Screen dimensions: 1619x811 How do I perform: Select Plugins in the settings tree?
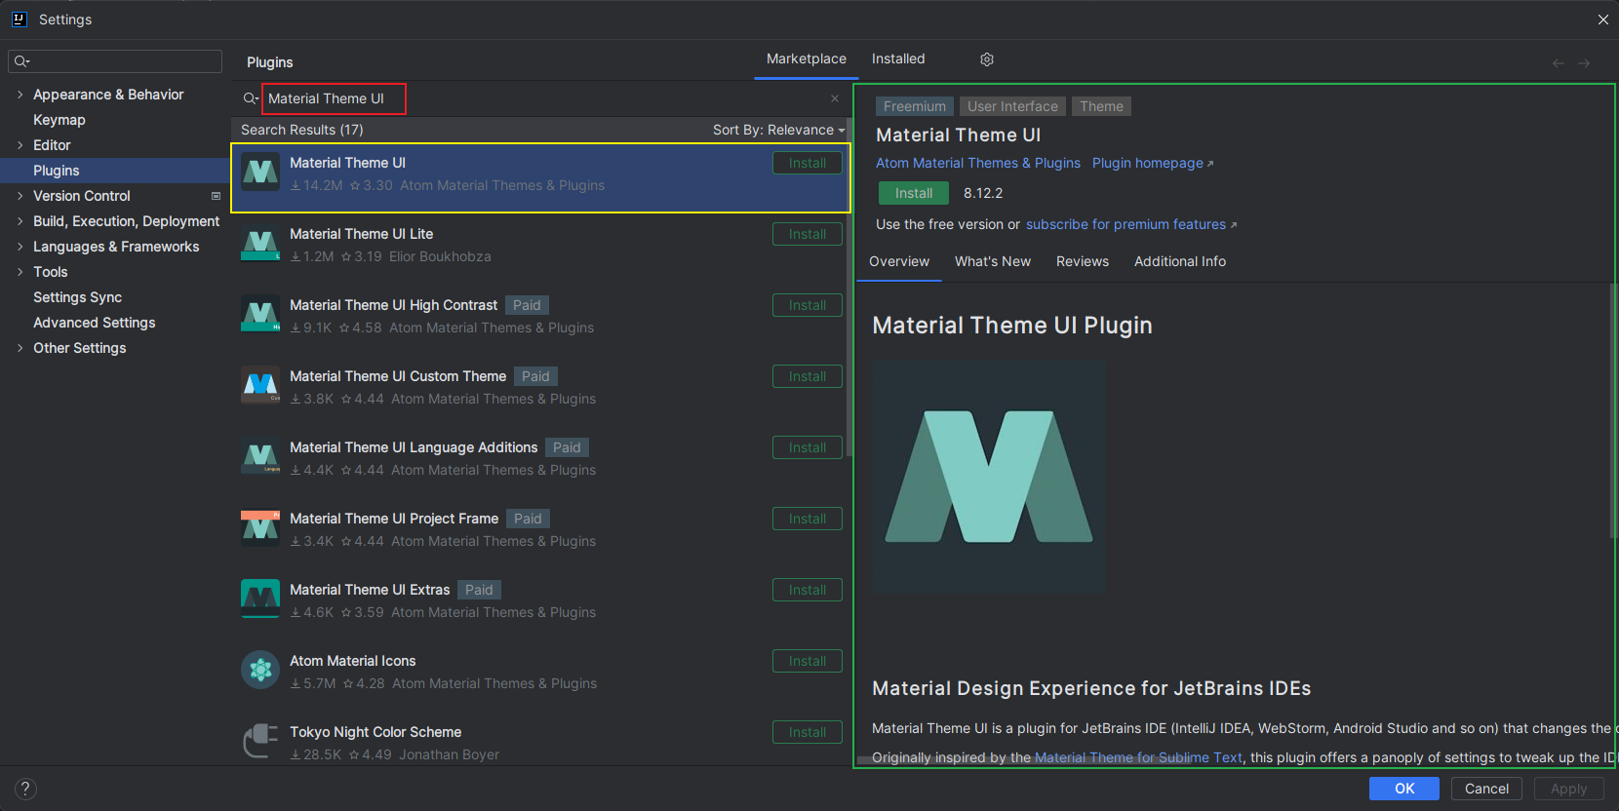(115, 171)
